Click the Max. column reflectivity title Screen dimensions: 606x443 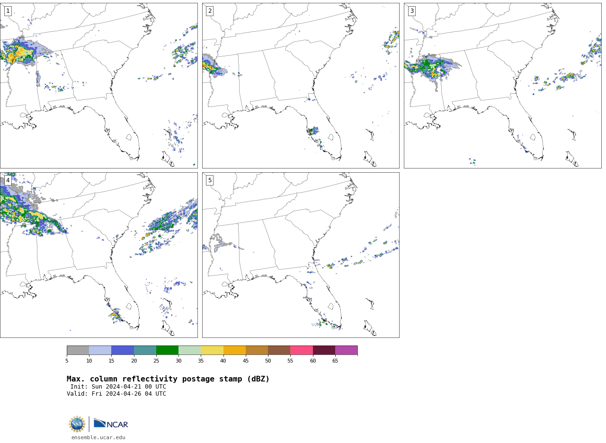pos(168,379)
